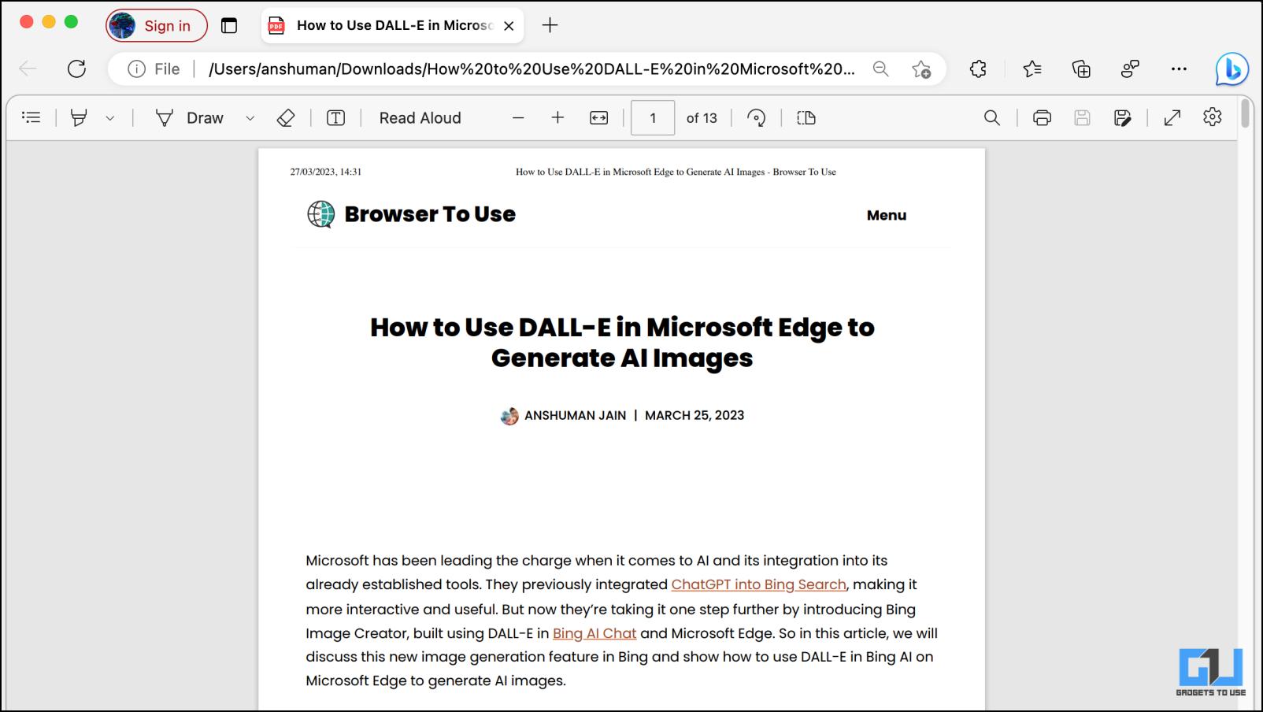Viewport: 1263px width, 712px height.
Task: View site information File icon
Action: 154,69
